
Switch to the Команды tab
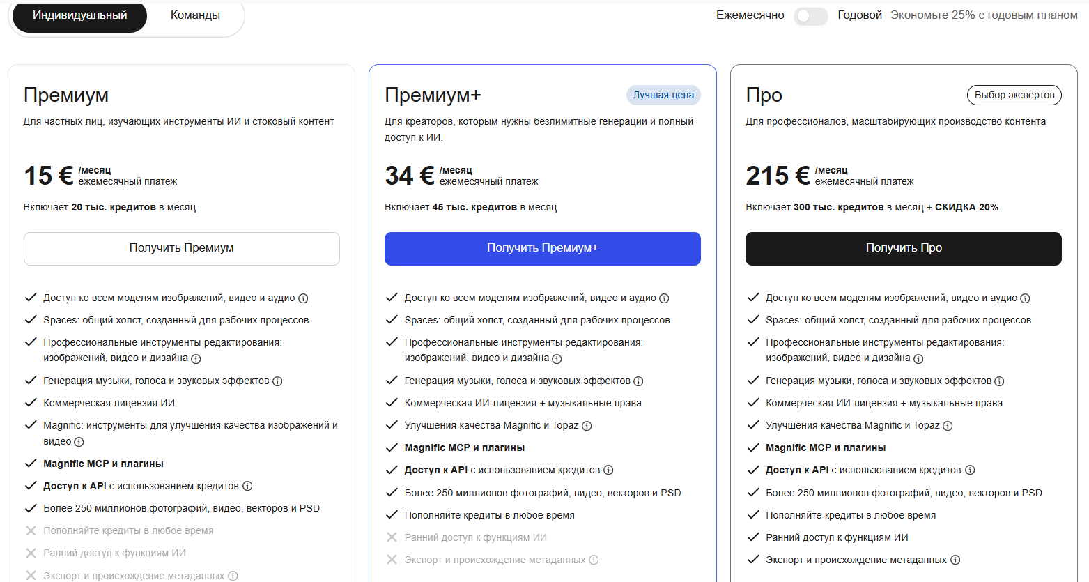pos(195,15)
